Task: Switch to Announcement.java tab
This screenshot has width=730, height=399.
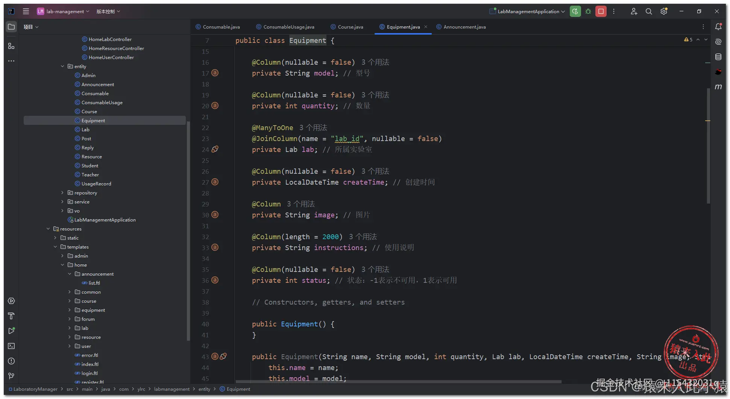Action: point(461,27)
